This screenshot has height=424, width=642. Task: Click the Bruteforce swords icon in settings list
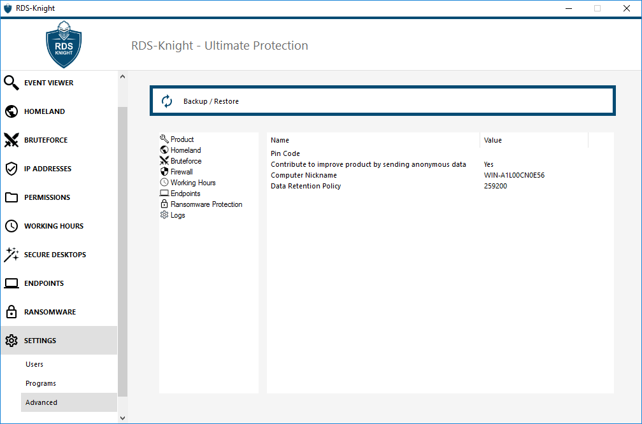coord(164,160)
